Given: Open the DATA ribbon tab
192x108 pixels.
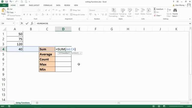Looking at the screenshot, I should 58,5.
